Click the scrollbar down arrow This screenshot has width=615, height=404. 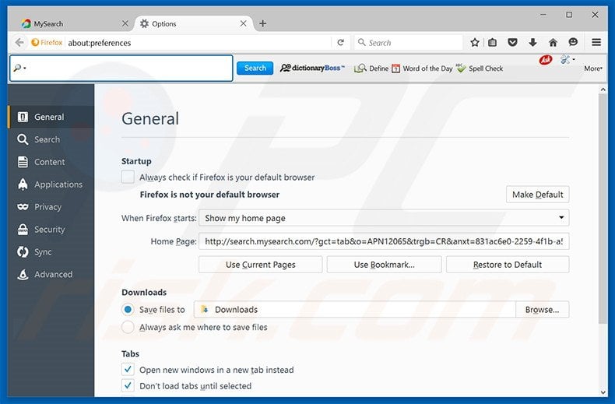pos(603,392)
